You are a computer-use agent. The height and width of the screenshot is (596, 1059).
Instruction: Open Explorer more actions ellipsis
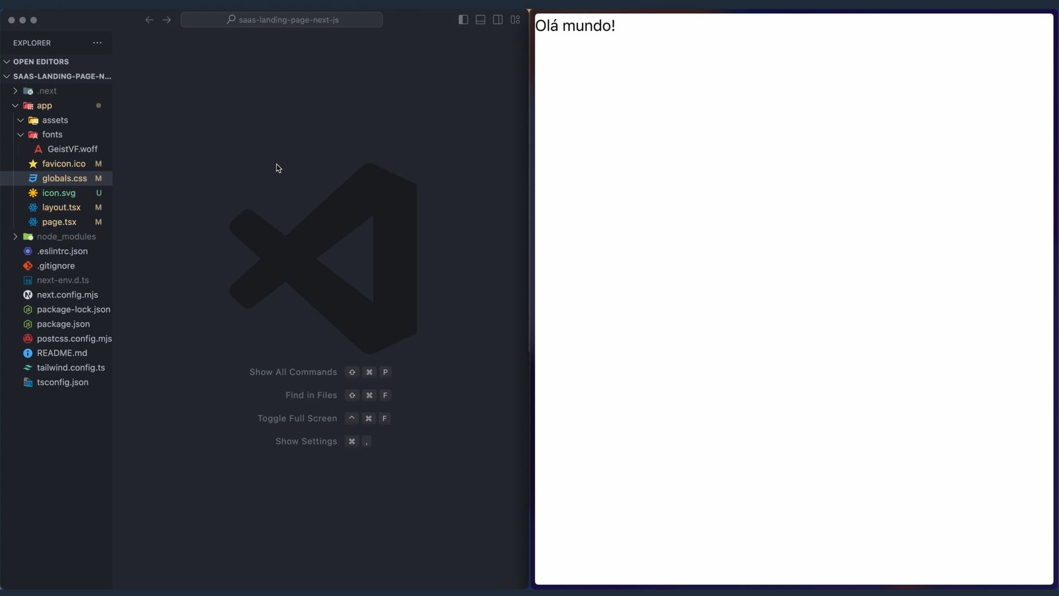97,42
